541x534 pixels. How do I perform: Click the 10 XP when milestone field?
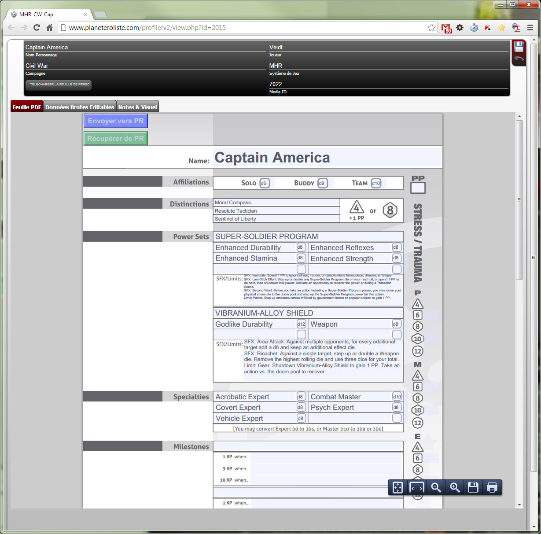pyautogui.click(x=326, y=480)
